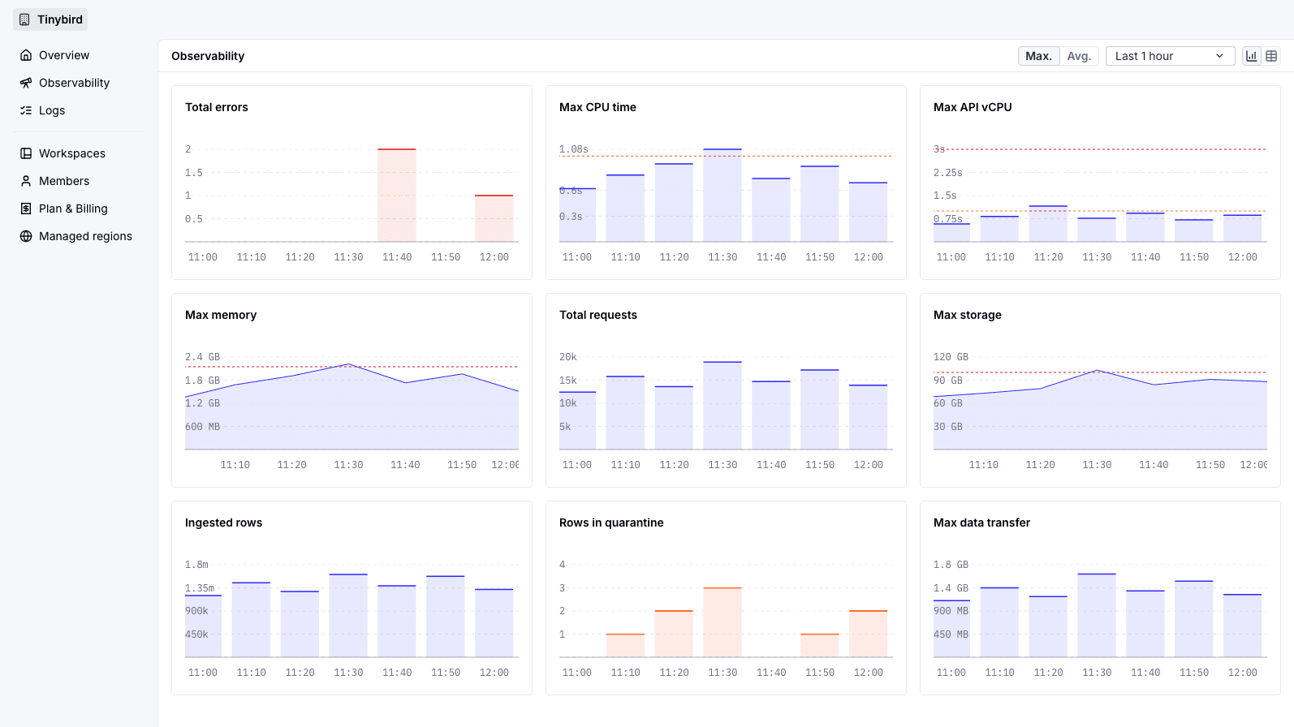Click the Rows in quarantine chart title
1294x727 pixels.
click(611, 523)
